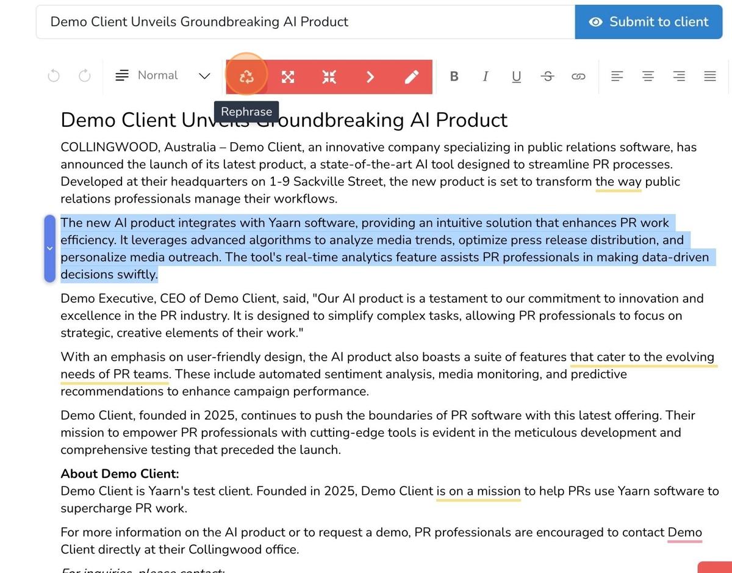Justify the paragraph text
732x573 pixels.
click(710, 76)
